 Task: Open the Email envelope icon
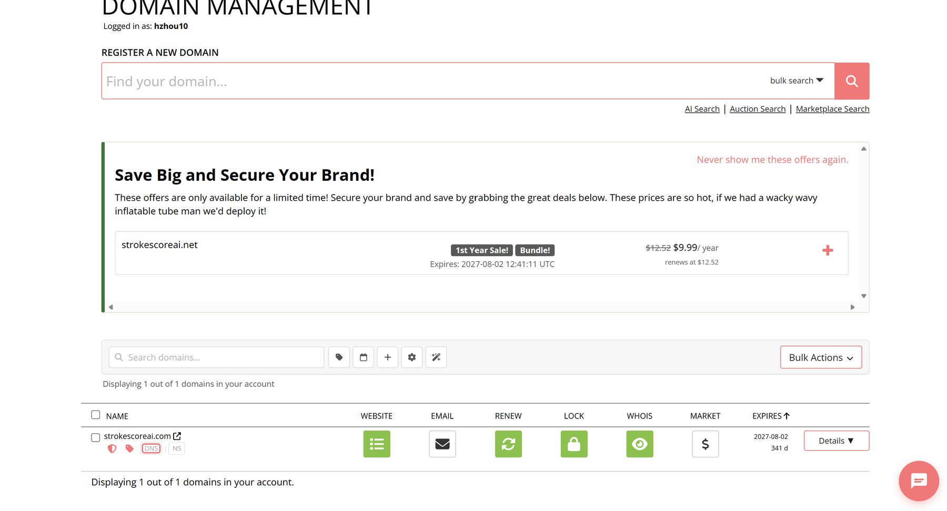click(442, 444)
